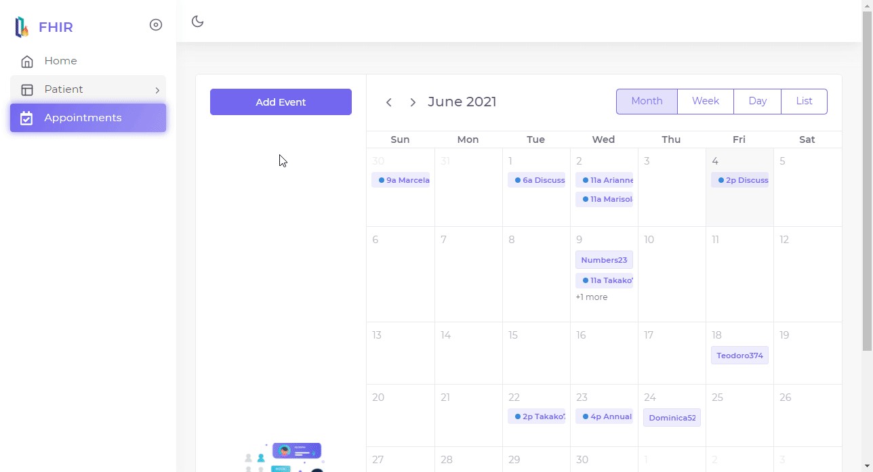Open the Teodoro374 event on June 18
This screenshot has width=873, height=472.
[x=739, y=356]
